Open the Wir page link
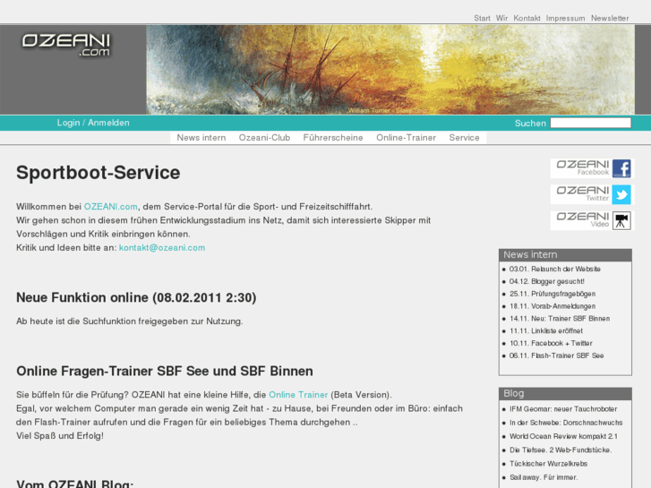Viewport: 651px width, 488px height. pyautogui.click(x=501, y=18)
